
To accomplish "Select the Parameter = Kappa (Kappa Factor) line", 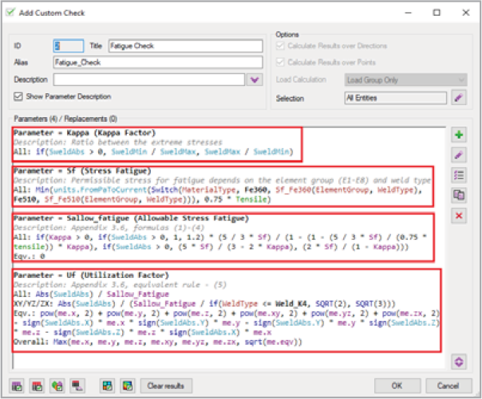I will coord(85,133).
